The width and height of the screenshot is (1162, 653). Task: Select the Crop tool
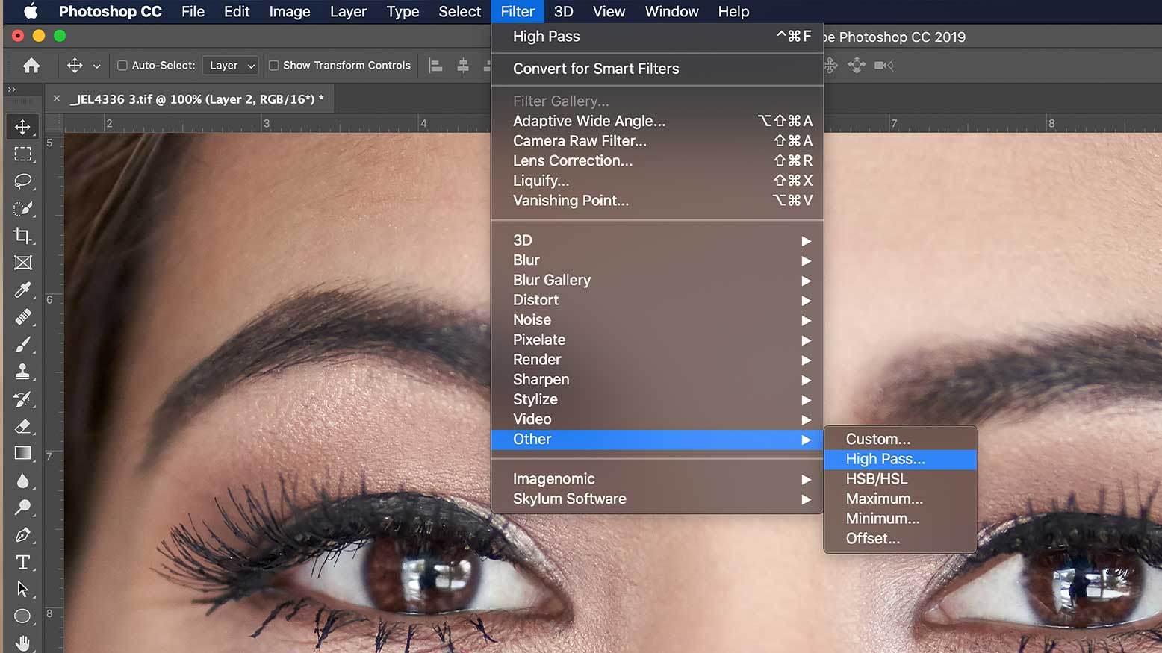(22, 236)
